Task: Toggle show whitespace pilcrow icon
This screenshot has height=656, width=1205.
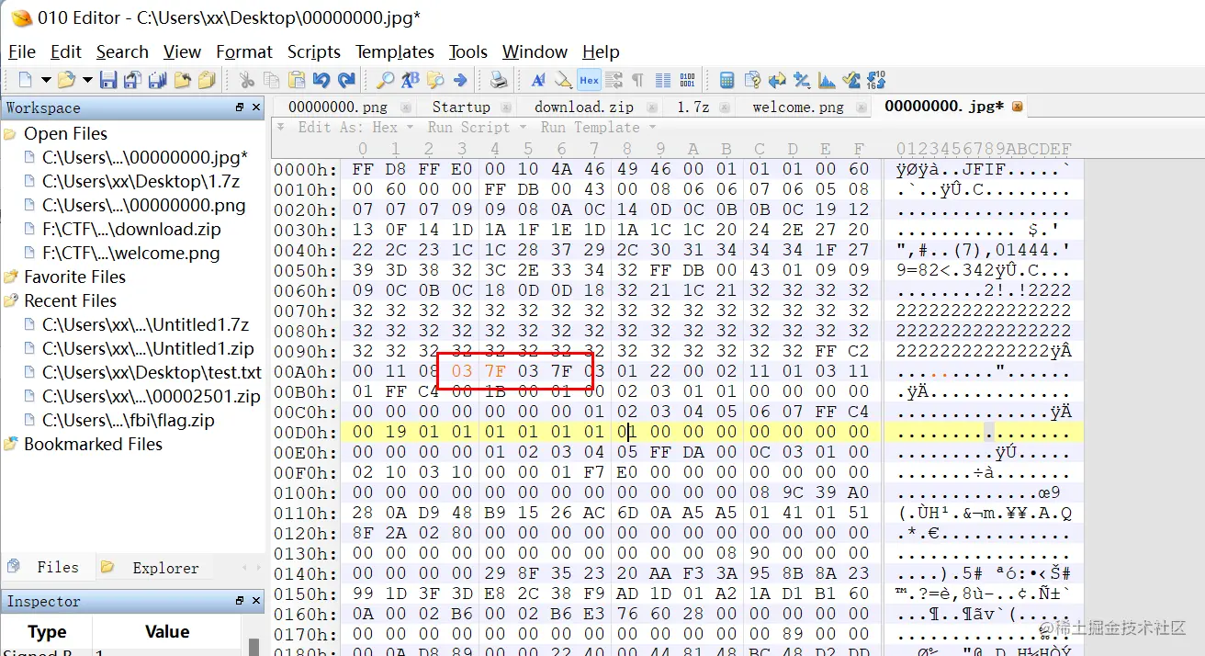Action: [637, 80]
